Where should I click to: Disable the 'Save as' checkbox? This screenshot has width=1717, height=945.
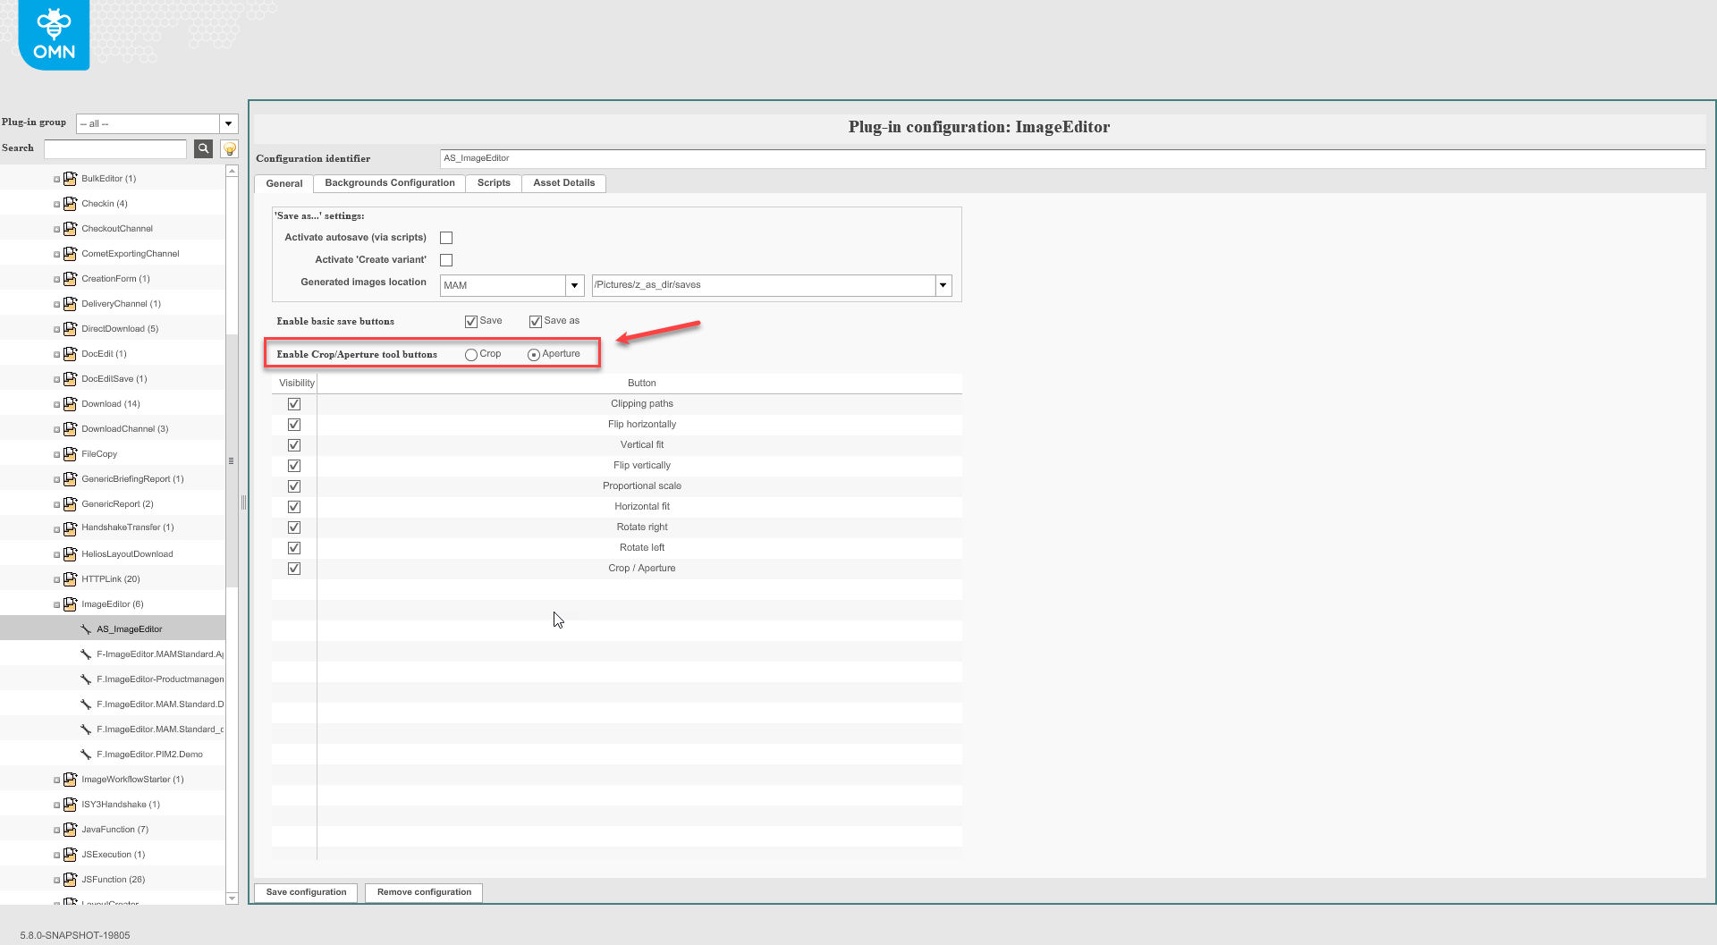535,321
